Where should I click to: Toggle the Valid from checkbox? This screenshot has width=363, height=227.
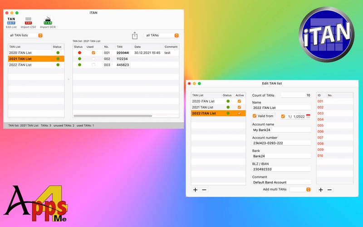coord(255,116)
